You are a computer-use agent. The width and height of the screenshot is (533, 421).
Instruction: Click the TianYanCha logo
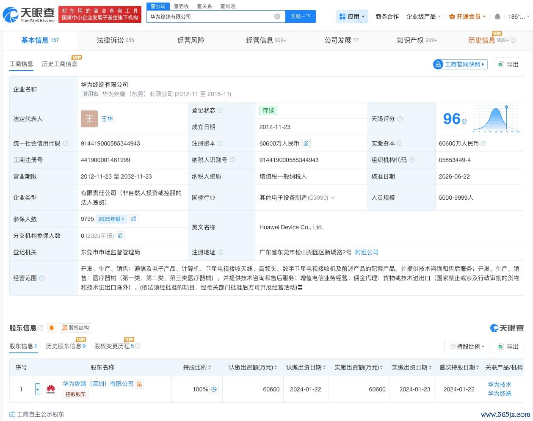coord(29,15)
